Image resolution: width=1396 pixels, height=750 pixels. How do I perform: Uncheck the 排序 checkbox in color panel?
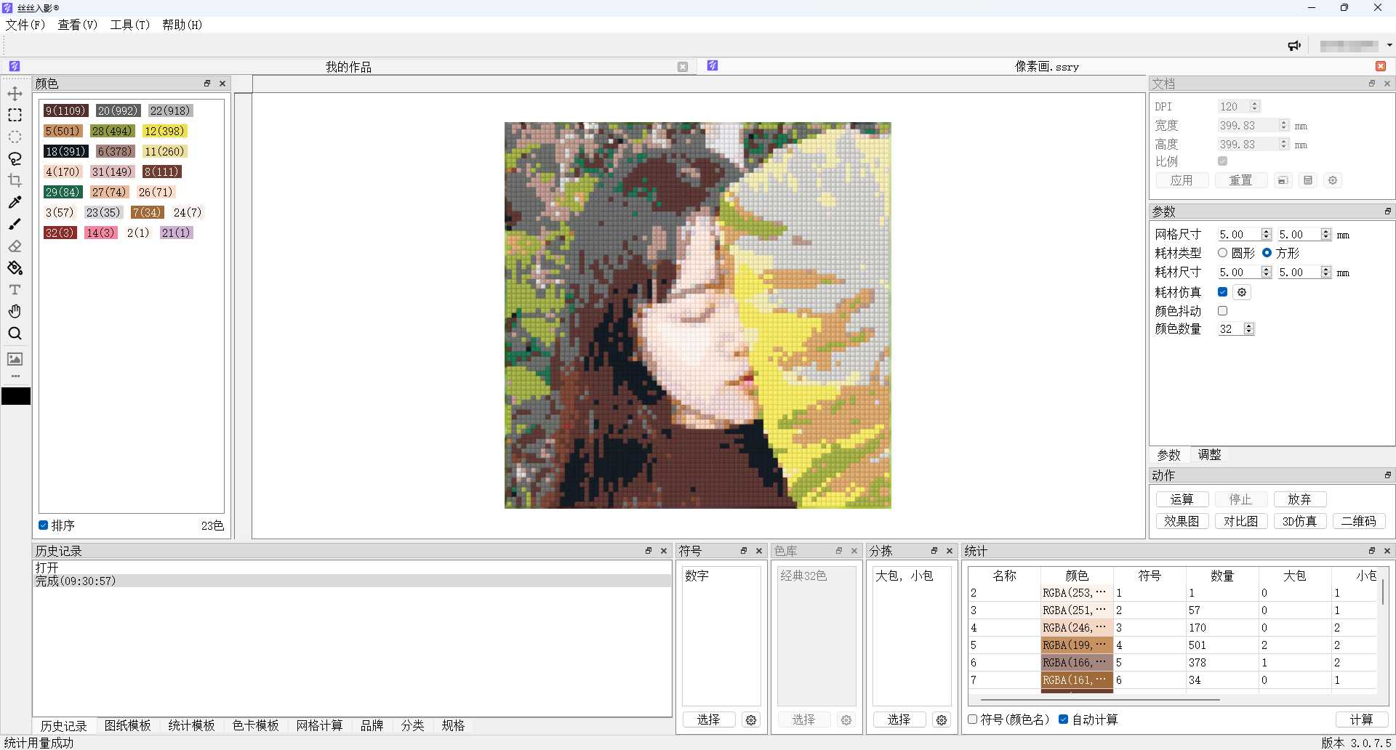tap(44, 525)
